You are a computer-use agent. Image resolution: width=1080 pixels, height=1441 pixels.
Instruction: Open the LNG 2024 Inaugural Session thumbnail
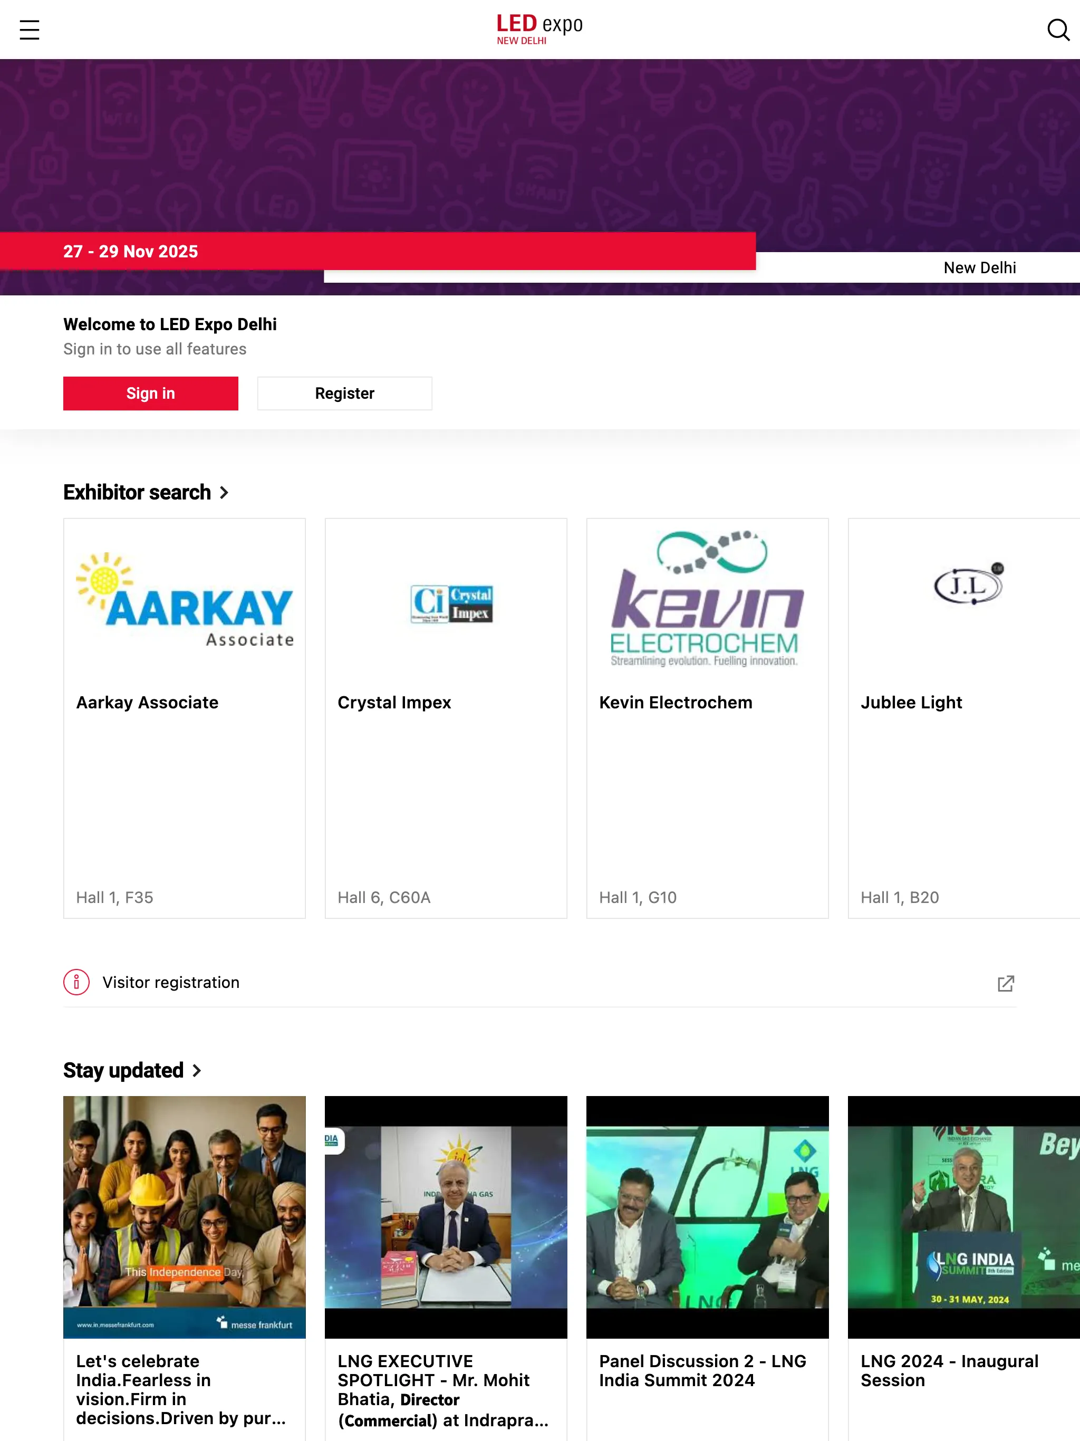(x=964, y=1217)
